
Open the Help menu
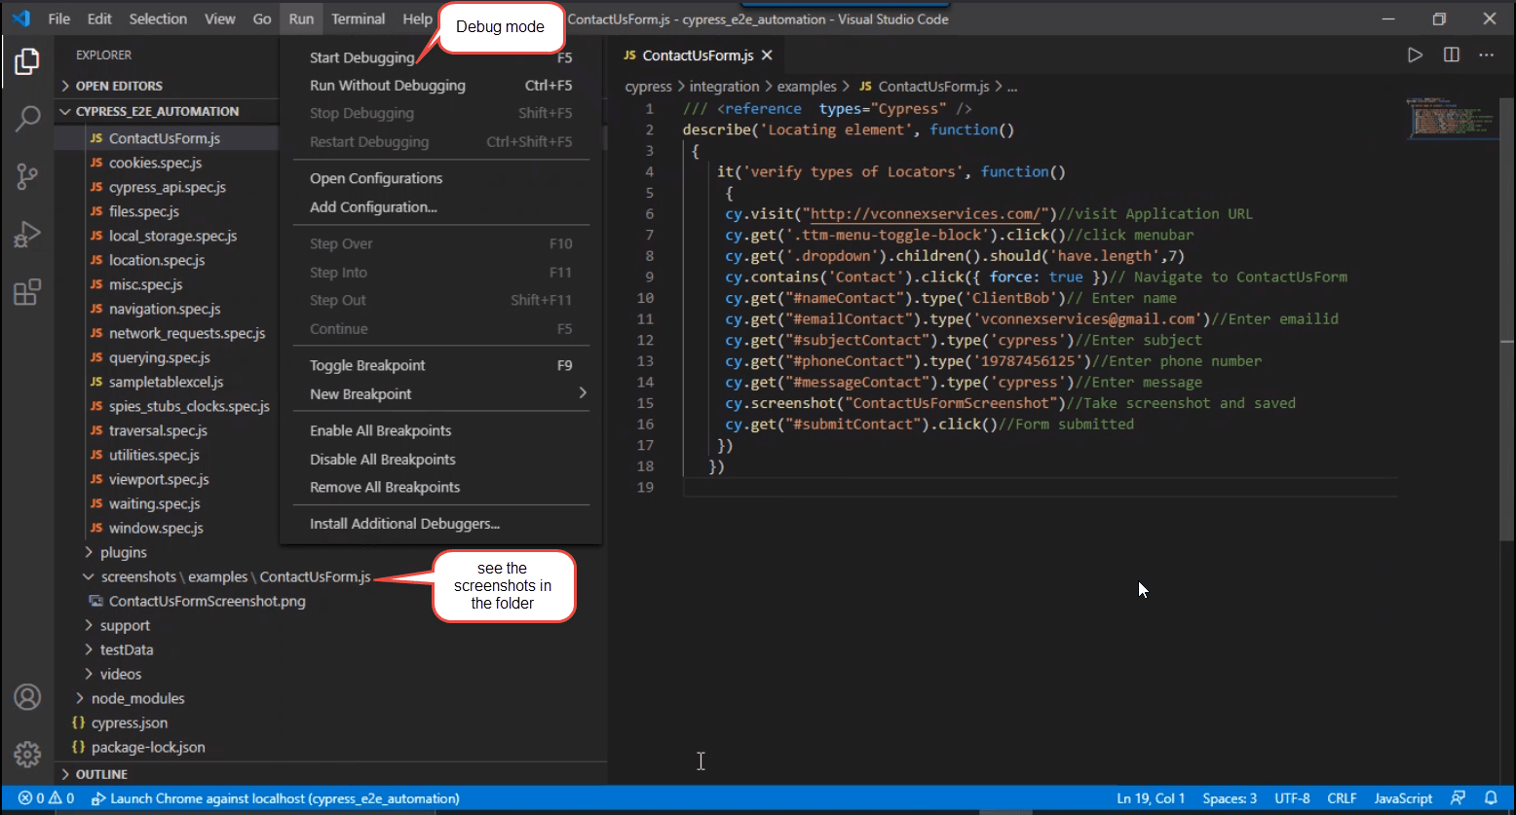pyautogui.click(x=417, y=19)
